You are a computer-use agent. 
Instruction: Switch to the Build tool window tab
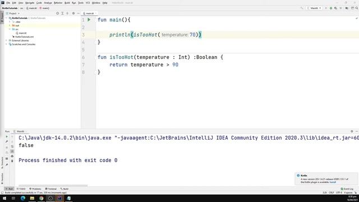pyautogui.click(x=65, y=189)
